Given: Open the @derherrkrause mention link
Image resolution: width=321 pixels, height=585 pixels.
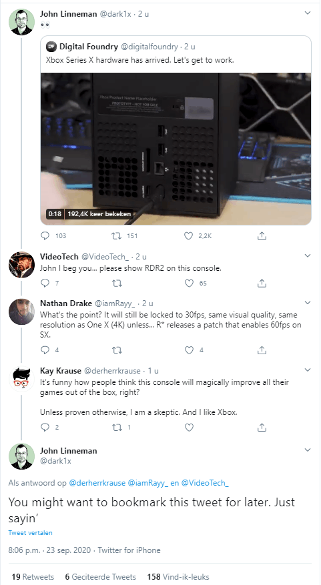Looking at the screenshot, I should 97,483.
